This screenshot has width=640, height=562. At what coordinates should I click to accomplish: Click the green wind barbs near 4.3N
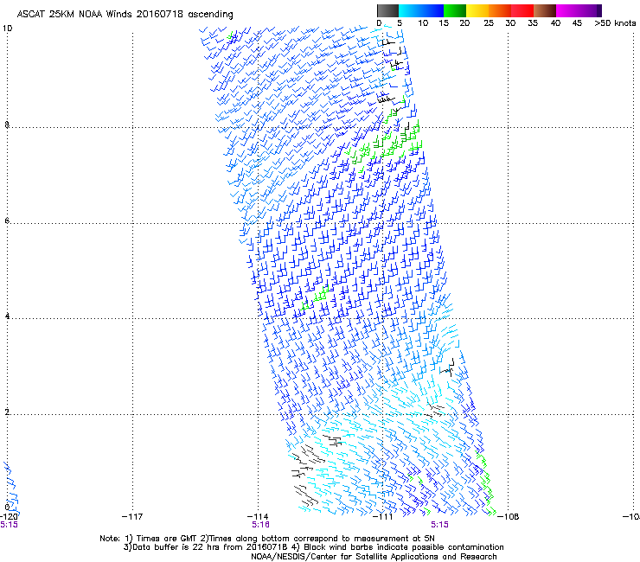coord(315,298)
